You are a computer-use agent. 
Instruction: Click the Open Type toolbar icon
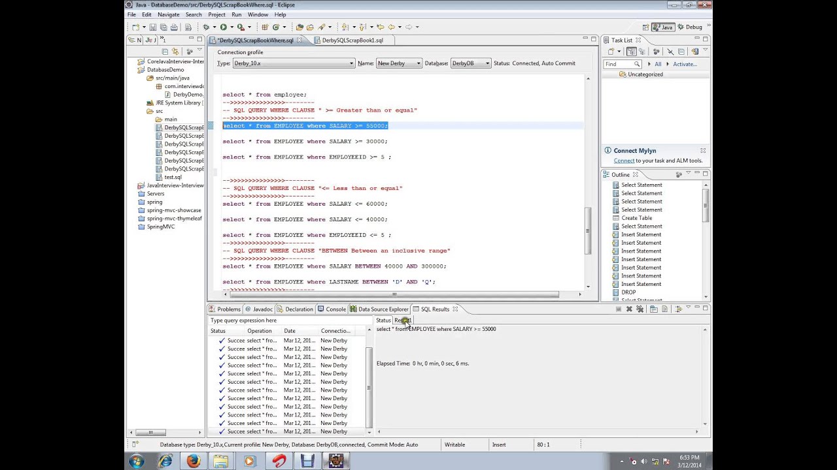point(299,27)
